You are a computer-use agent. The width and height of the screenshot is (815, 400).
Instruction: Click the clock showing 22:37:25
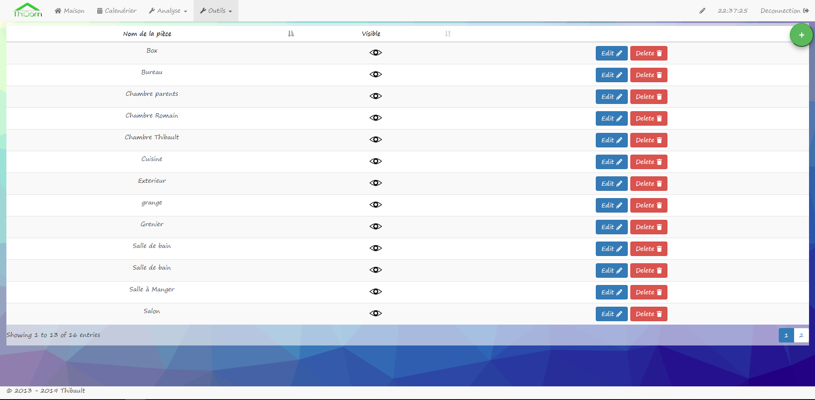[x=732, y=11]
